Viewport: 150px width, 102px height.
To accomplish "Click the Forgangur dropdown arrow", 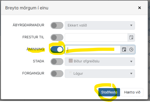I will click(131, 74).
